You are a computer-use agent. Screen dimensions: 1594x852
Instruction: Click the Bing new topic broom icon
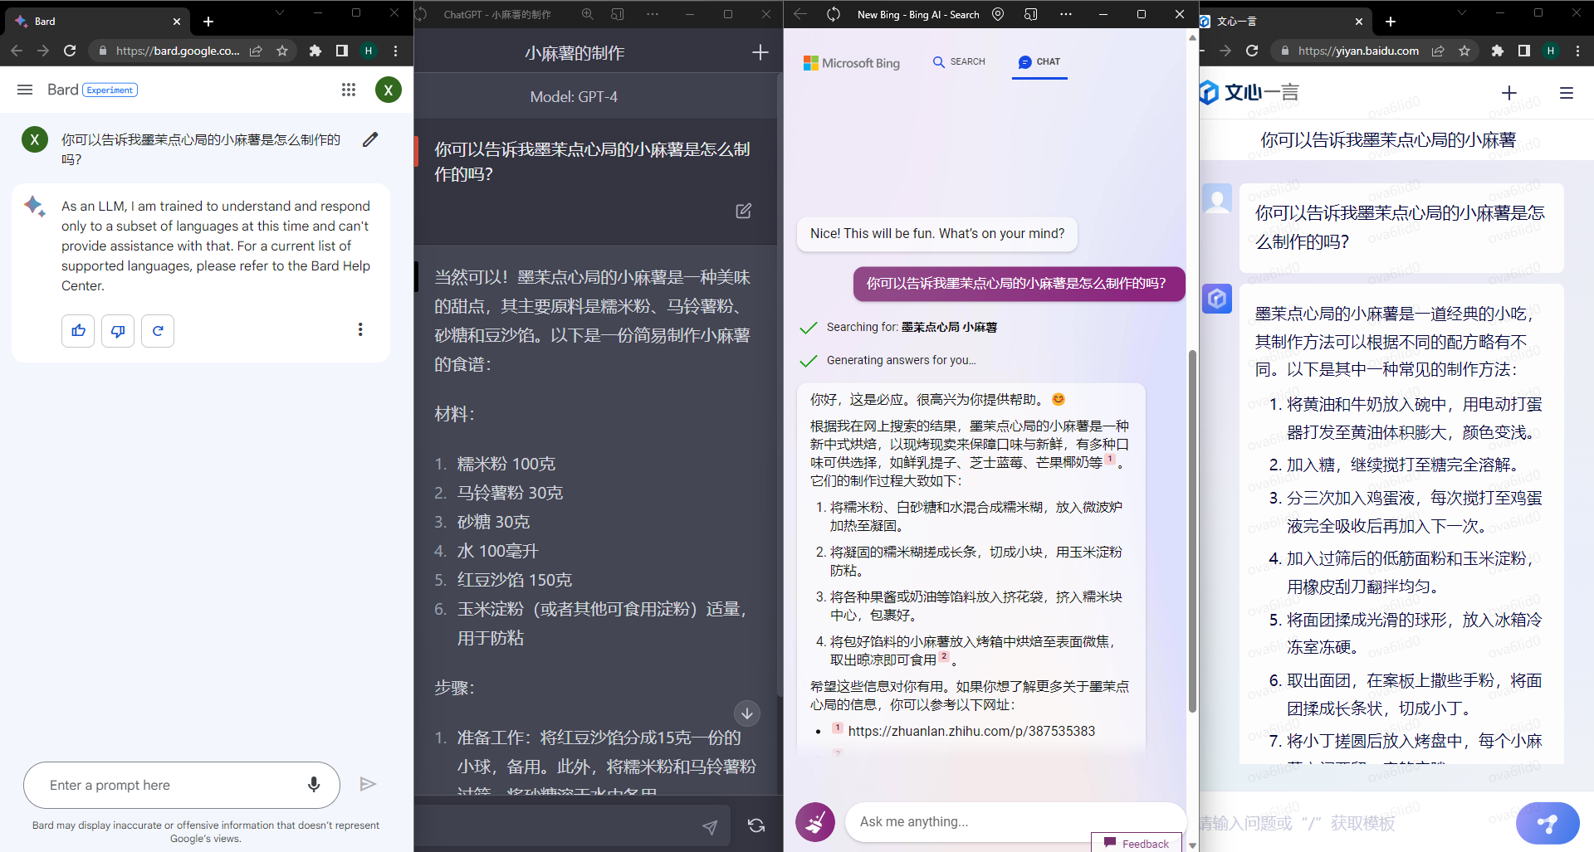coord(815,822)
